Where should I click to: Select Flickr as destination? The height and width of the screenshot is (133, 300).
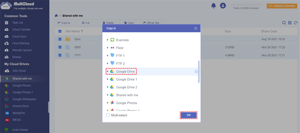click(x=120, y=48)
